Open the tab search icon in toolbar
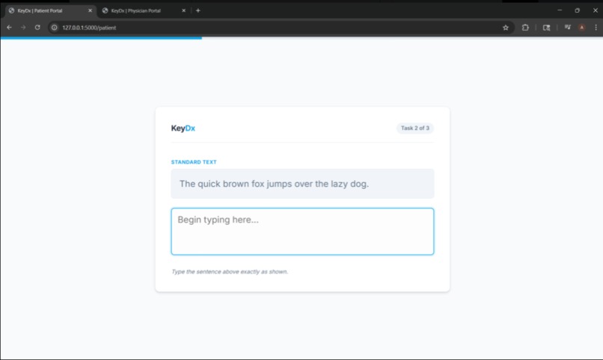This screenshot has width=603, height=360. [x=546, y=28]
